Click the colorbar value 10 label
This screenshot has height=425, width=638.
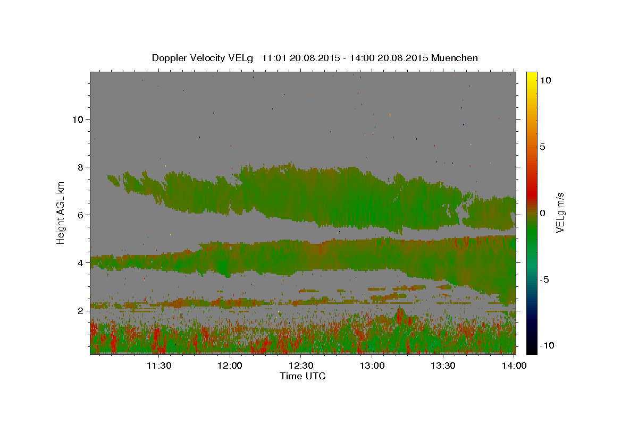[545, 80]
